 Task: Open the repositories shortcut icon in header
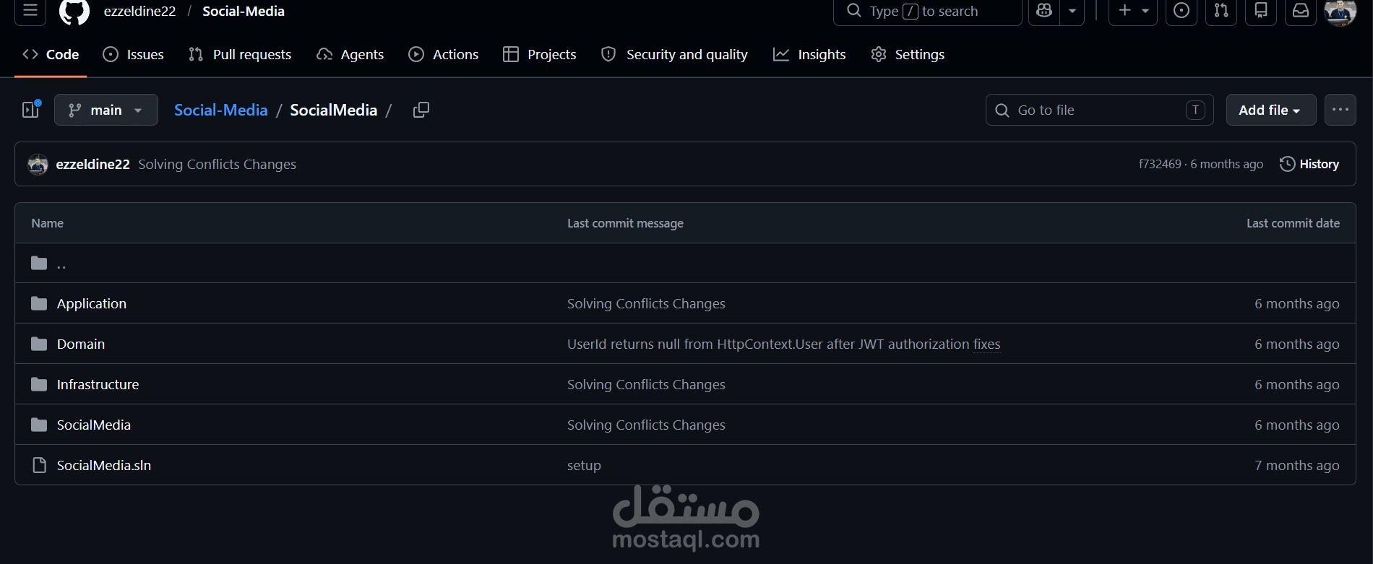pyautogui.click(x=1261, y=11)
